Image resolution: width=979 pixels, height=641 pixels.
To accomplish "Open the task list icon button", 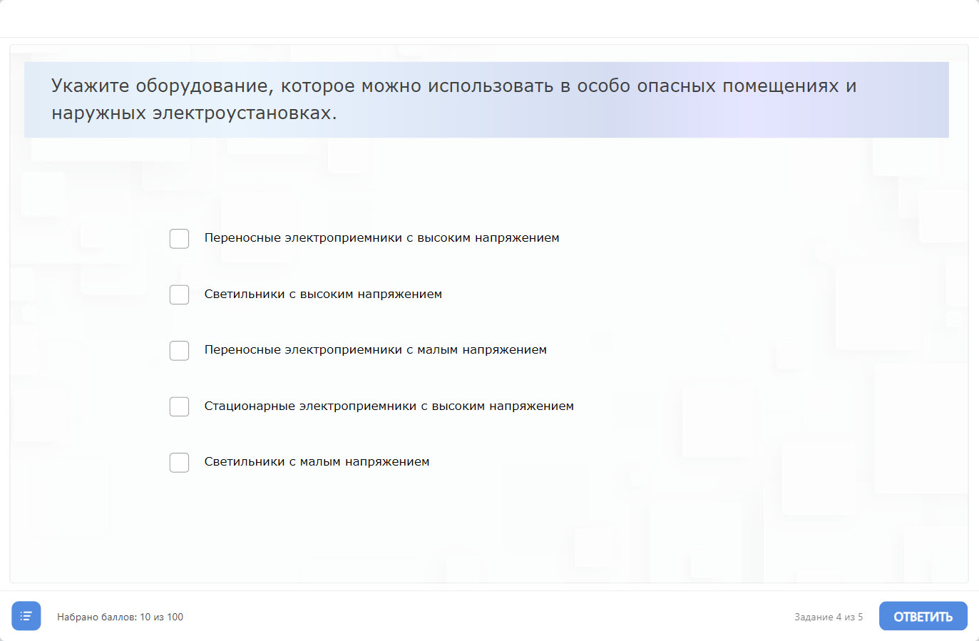I will [26, 616].
